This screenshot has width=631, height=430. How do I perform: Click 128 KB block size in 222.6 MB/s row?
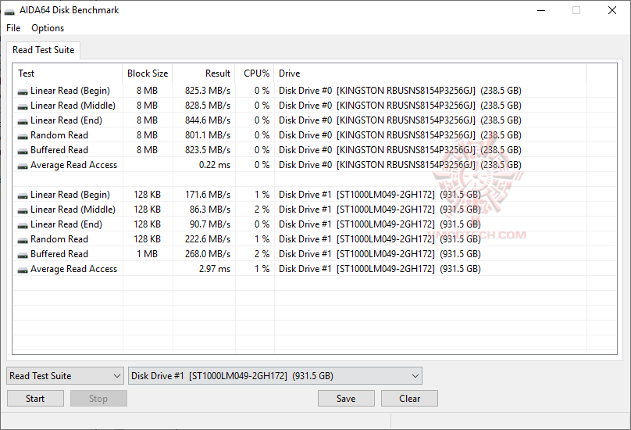pos(148,239)
